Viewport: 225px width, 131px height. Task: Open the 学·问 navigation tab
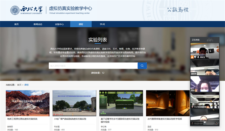pyautogui.click(x=102, y=24)
